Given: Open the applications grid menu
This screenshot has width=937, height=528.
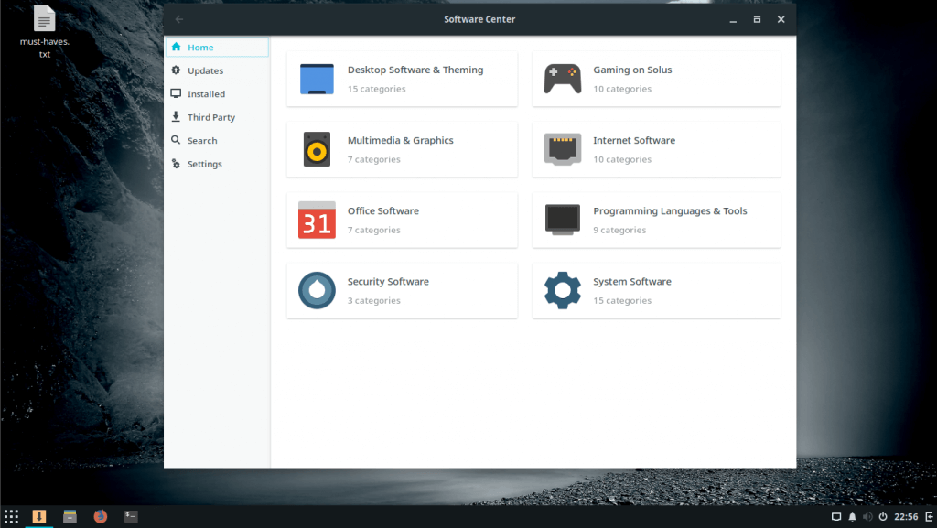Looking at the screenshot, I should [x=11, y=516].
